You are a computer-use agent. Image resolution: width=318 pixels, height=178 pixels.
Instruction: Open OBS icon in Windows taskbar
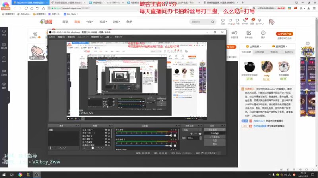(37, 175)
